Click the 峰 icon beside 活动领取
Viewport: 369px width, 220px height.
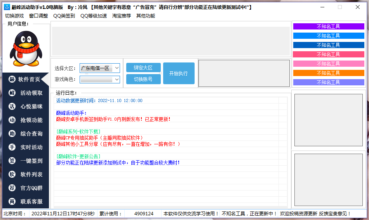pyautogui.click(x=12, y=93)
